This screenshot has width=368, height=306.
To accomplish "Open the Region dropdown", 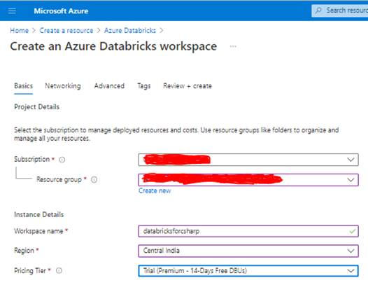I will click(x=248, y=251).
